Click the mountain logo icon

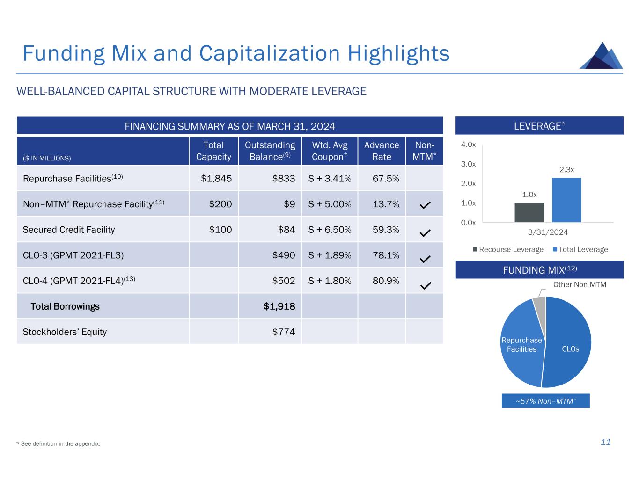point(601,56)
